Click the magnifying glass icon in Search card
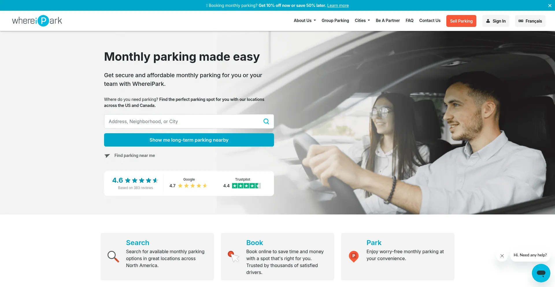 click(113, 256)
